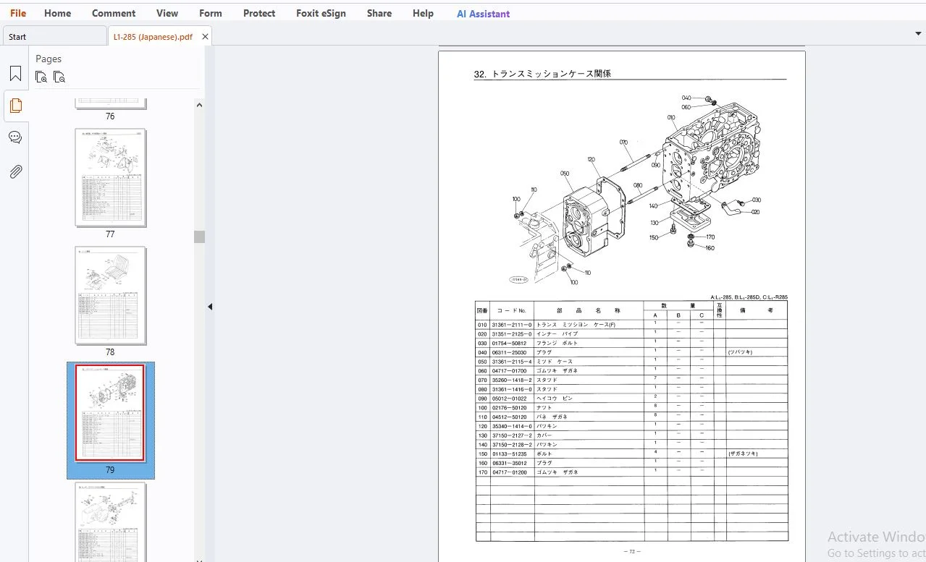Click the thumbnail panel scroll-up arrow

click(x=200, y=106)
